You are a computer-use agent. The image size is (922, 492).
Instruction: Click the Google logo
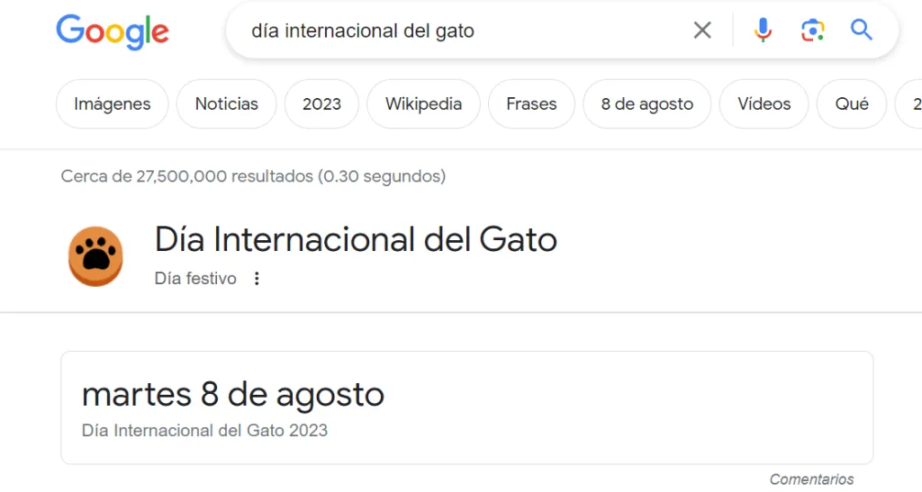(x=113, y=31)
